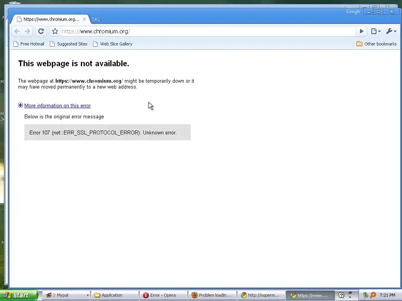
Task: Maximize the Chrome window
Action: (378, 11)
